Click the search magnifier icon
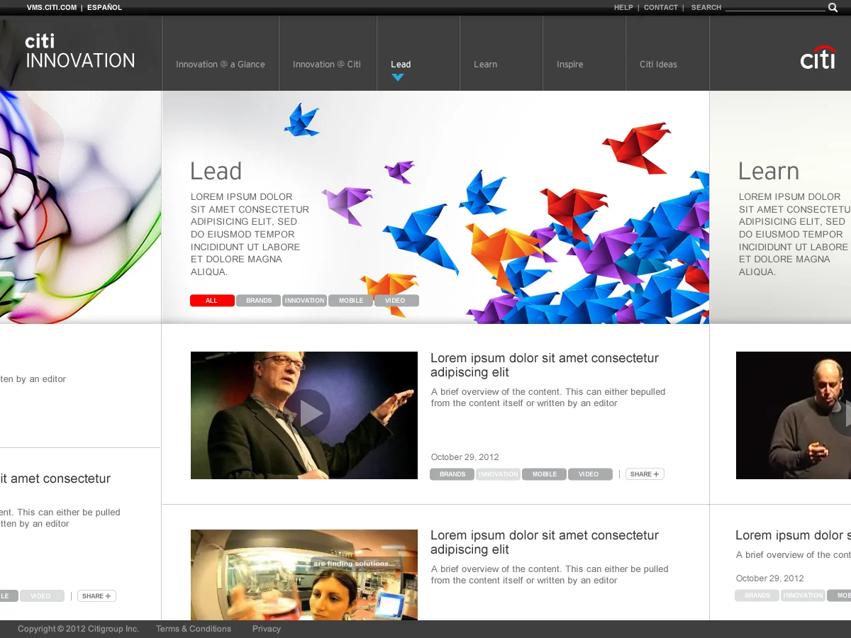Screen dimensions: 851x638 point(833,8)
